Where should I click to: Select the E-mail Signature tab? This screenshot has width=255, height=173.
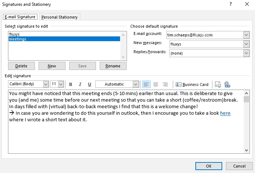pos(20,17)
